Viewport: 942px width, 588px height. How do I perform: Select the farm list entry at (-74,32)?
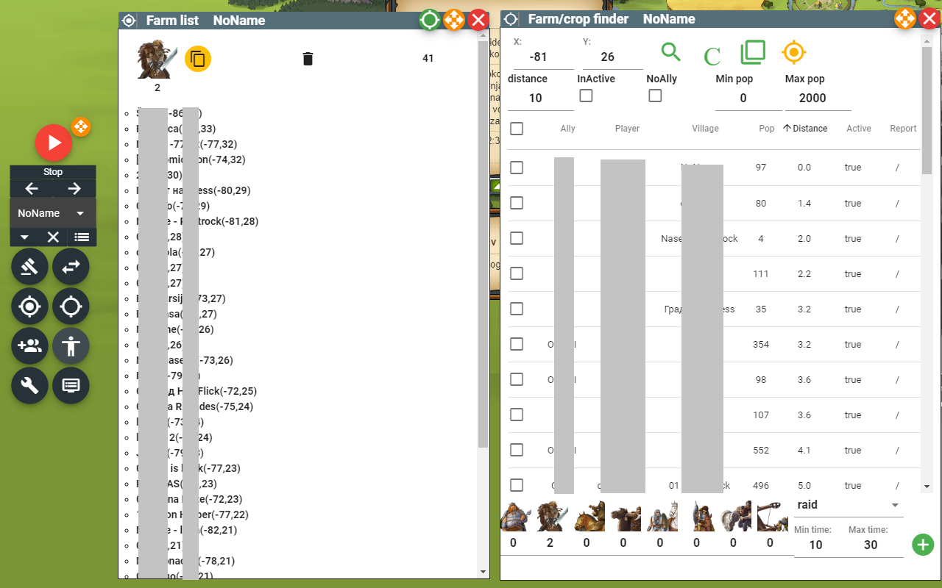tap(191, 159)
